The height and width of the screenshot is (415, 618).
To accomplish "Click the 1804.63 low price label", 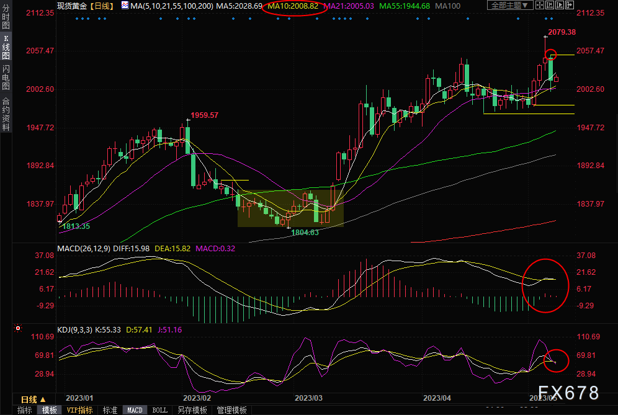I will pos(305,233).
